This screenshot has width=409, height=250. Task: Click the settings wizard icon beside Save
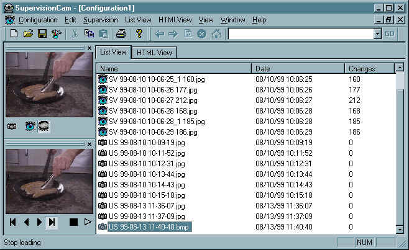[x=57, y=33]
